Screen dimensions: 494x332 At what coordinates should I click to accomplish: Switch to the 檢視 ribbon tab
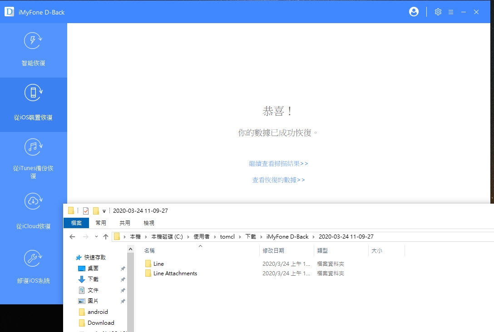click(x=148, y=223)
